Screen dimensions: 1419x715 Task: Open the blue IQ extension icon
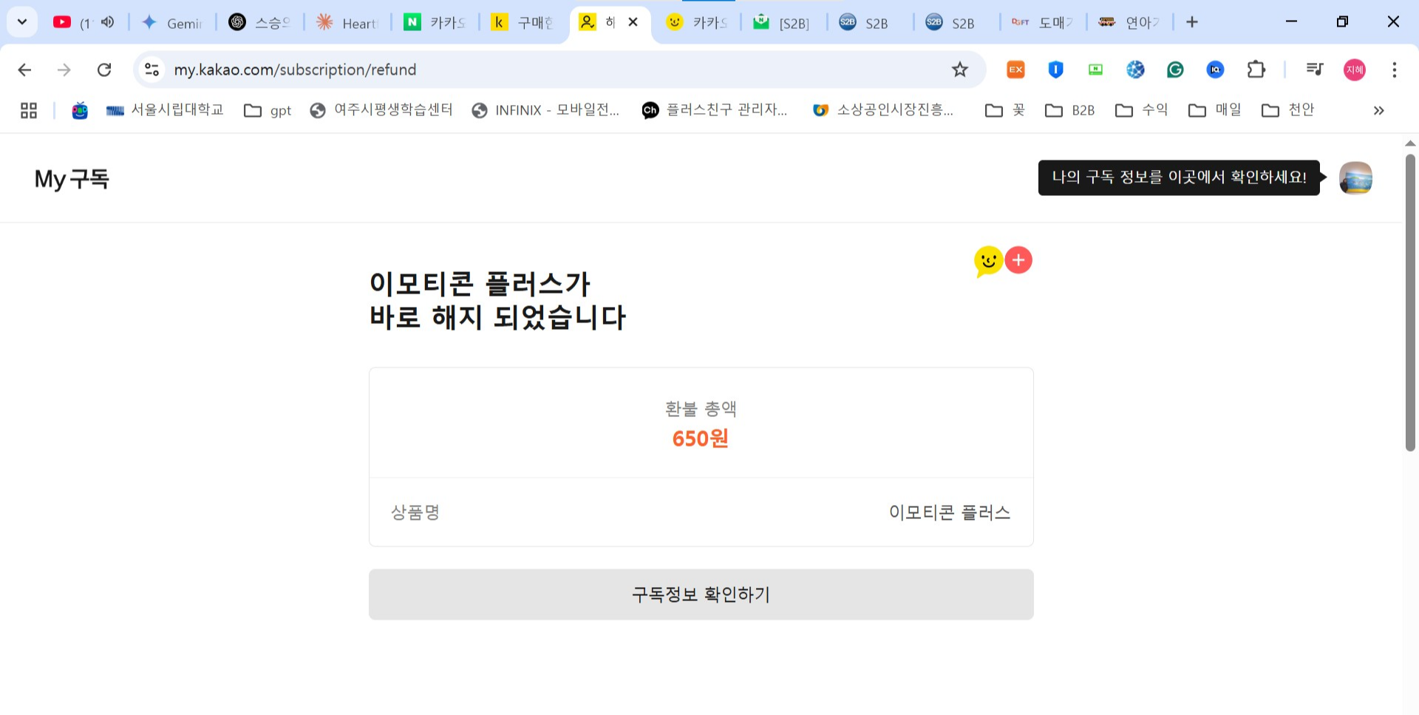(x=1215, y=70)
